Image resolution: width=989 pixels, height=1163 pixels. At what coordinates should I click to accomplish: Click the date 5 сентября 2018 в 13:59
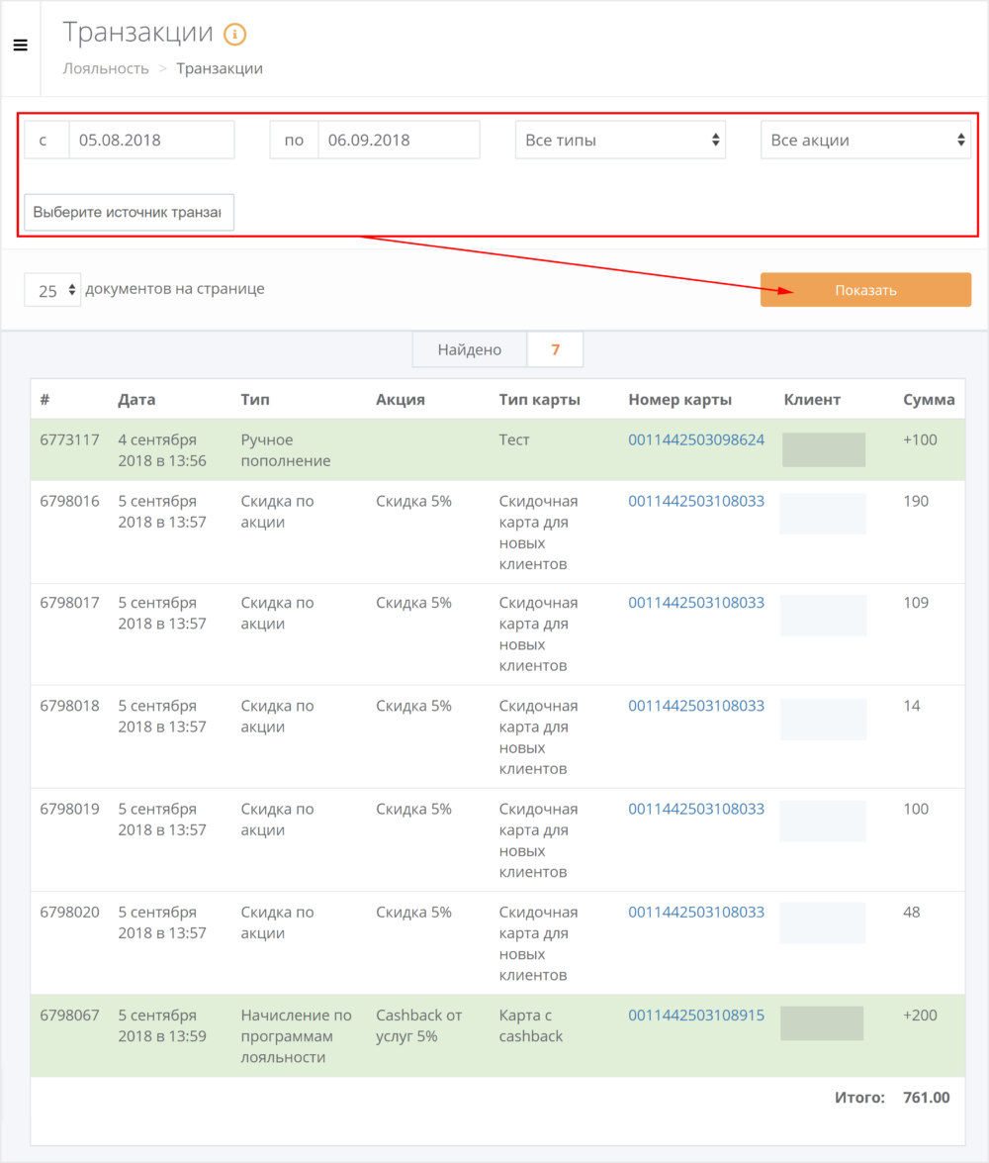[x=161, y=1025]
